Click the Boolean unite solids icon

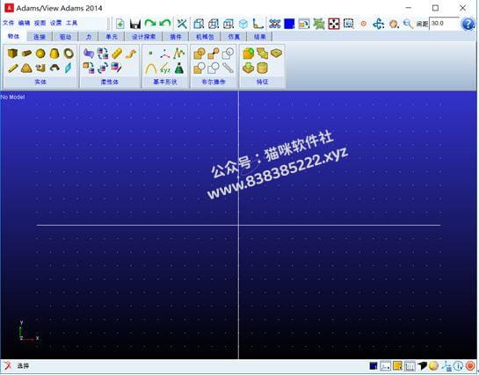click(x=200, y=54)
